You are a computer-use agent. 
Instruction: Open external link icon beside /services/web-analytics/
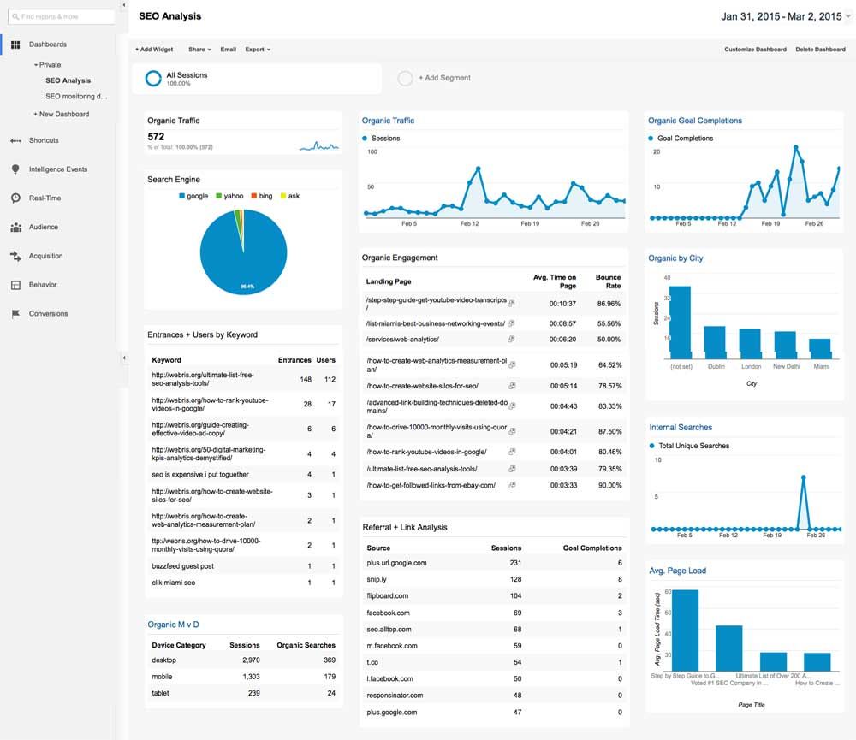[x=512, y=340]
